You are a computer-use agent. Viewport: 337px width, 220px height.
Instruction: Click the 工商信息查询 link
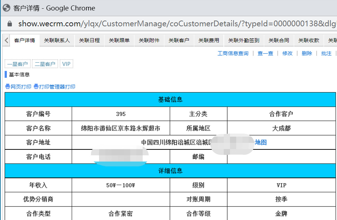coord(233,53)
